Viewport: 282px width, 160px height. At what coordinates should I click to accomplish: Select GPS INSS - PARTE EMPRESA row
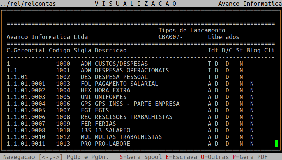click(137, 104)
